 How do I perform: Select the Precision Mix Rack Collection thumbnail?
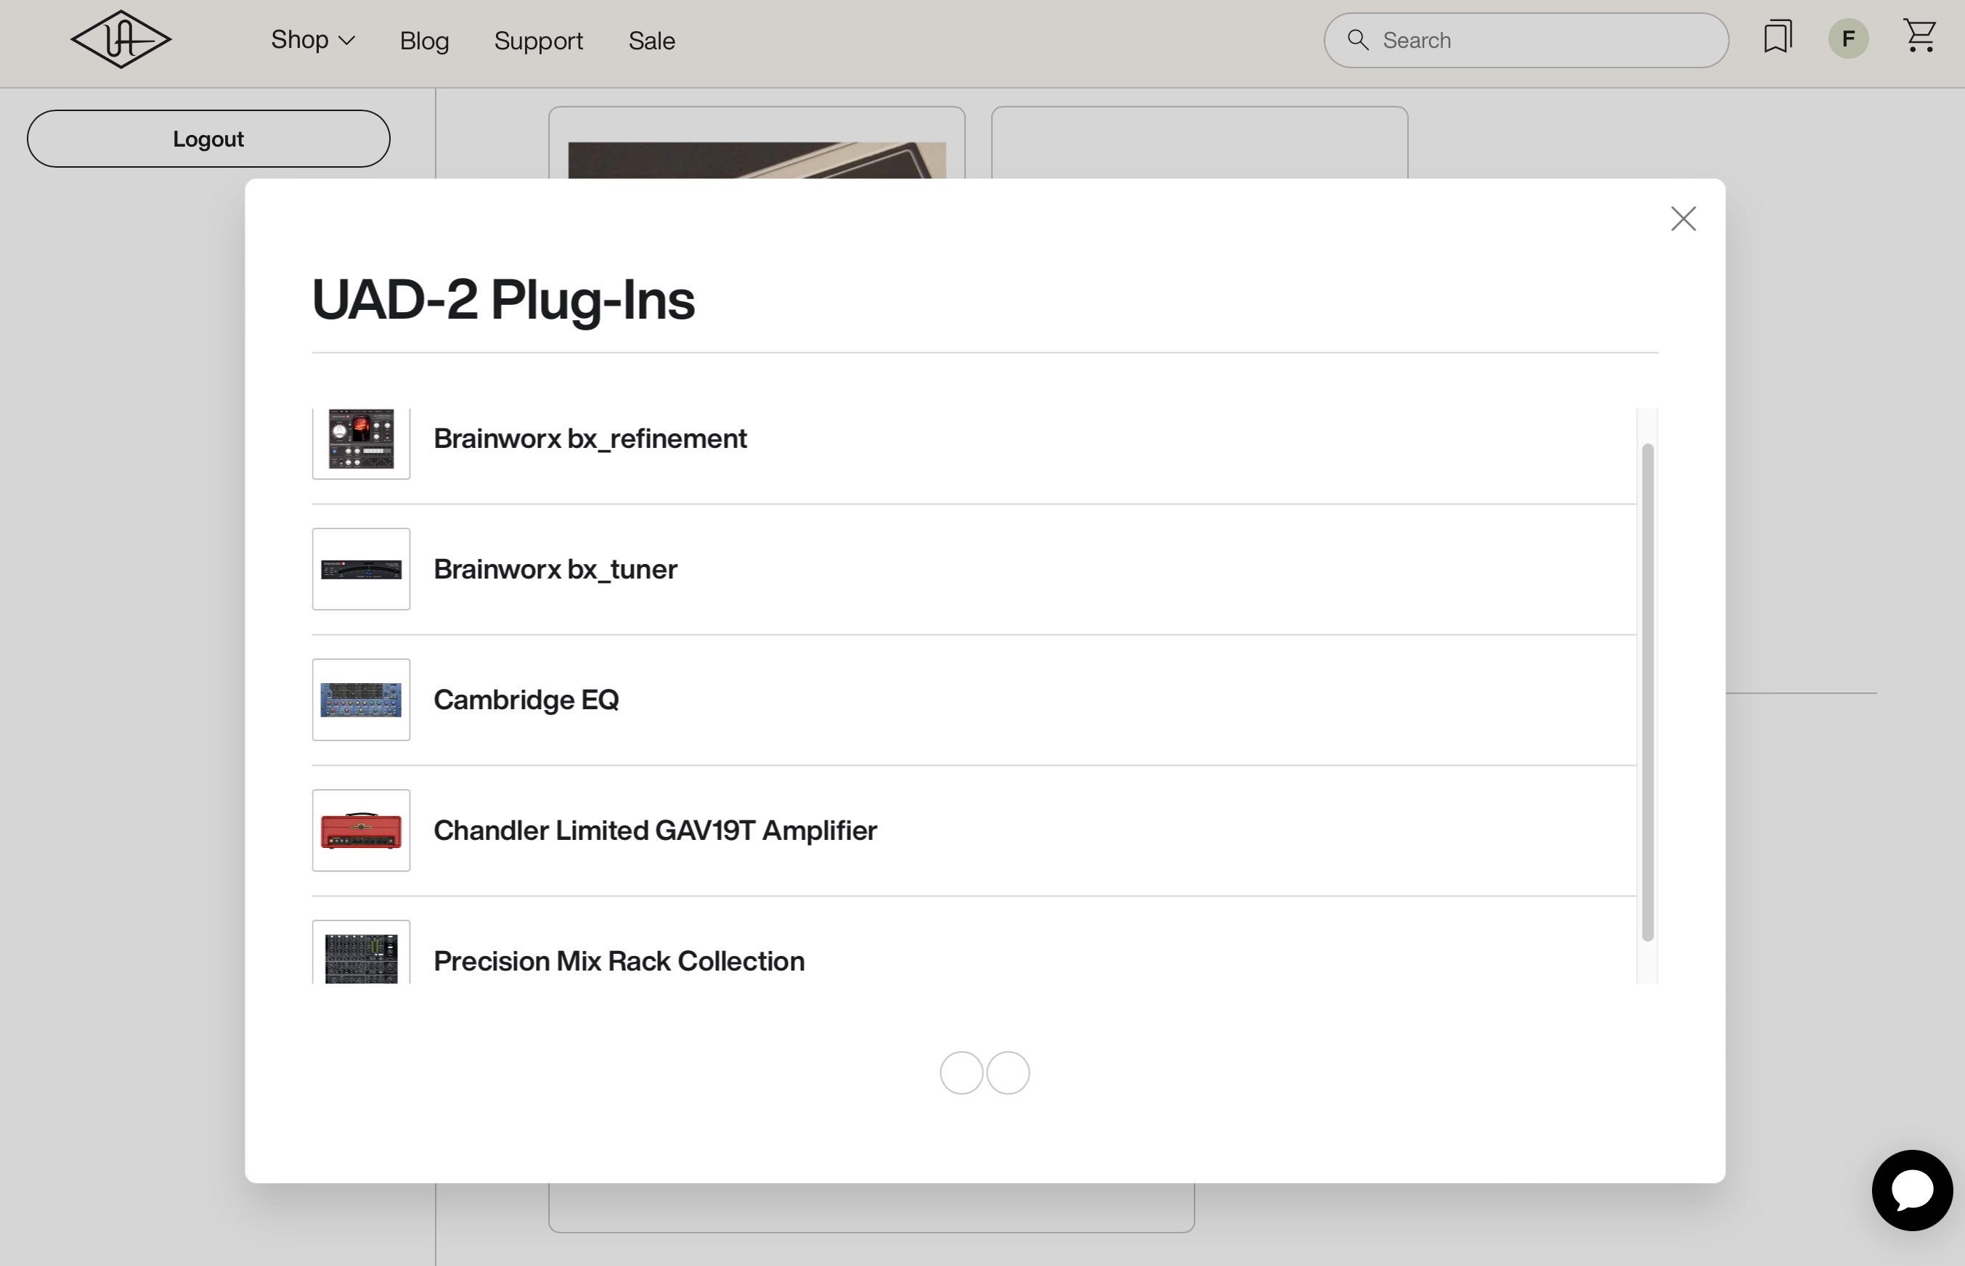[x=361, y=952]
